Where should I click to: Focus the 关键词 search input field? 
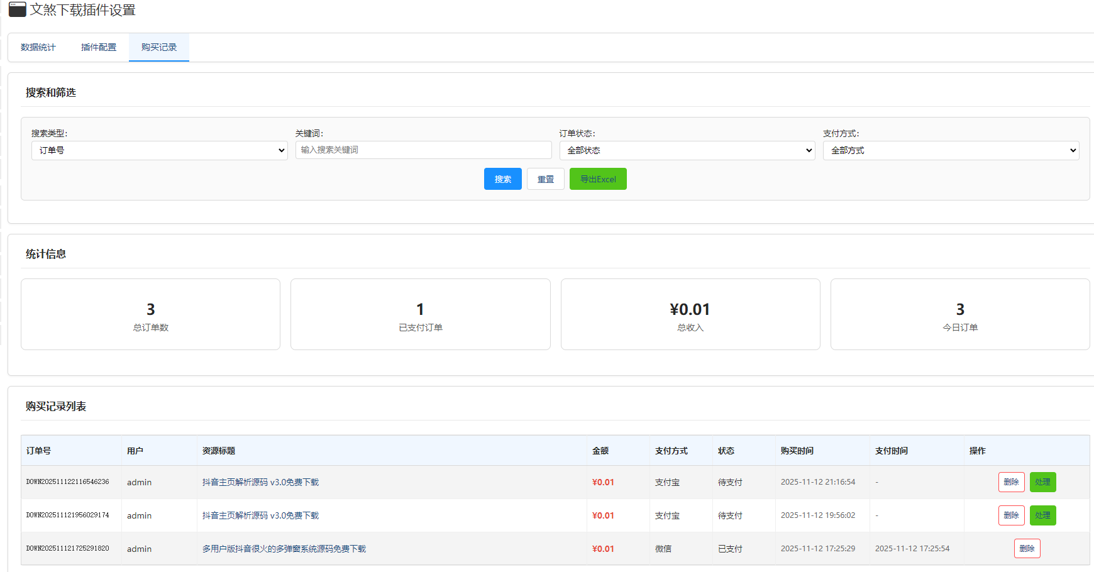click(423, 150)
